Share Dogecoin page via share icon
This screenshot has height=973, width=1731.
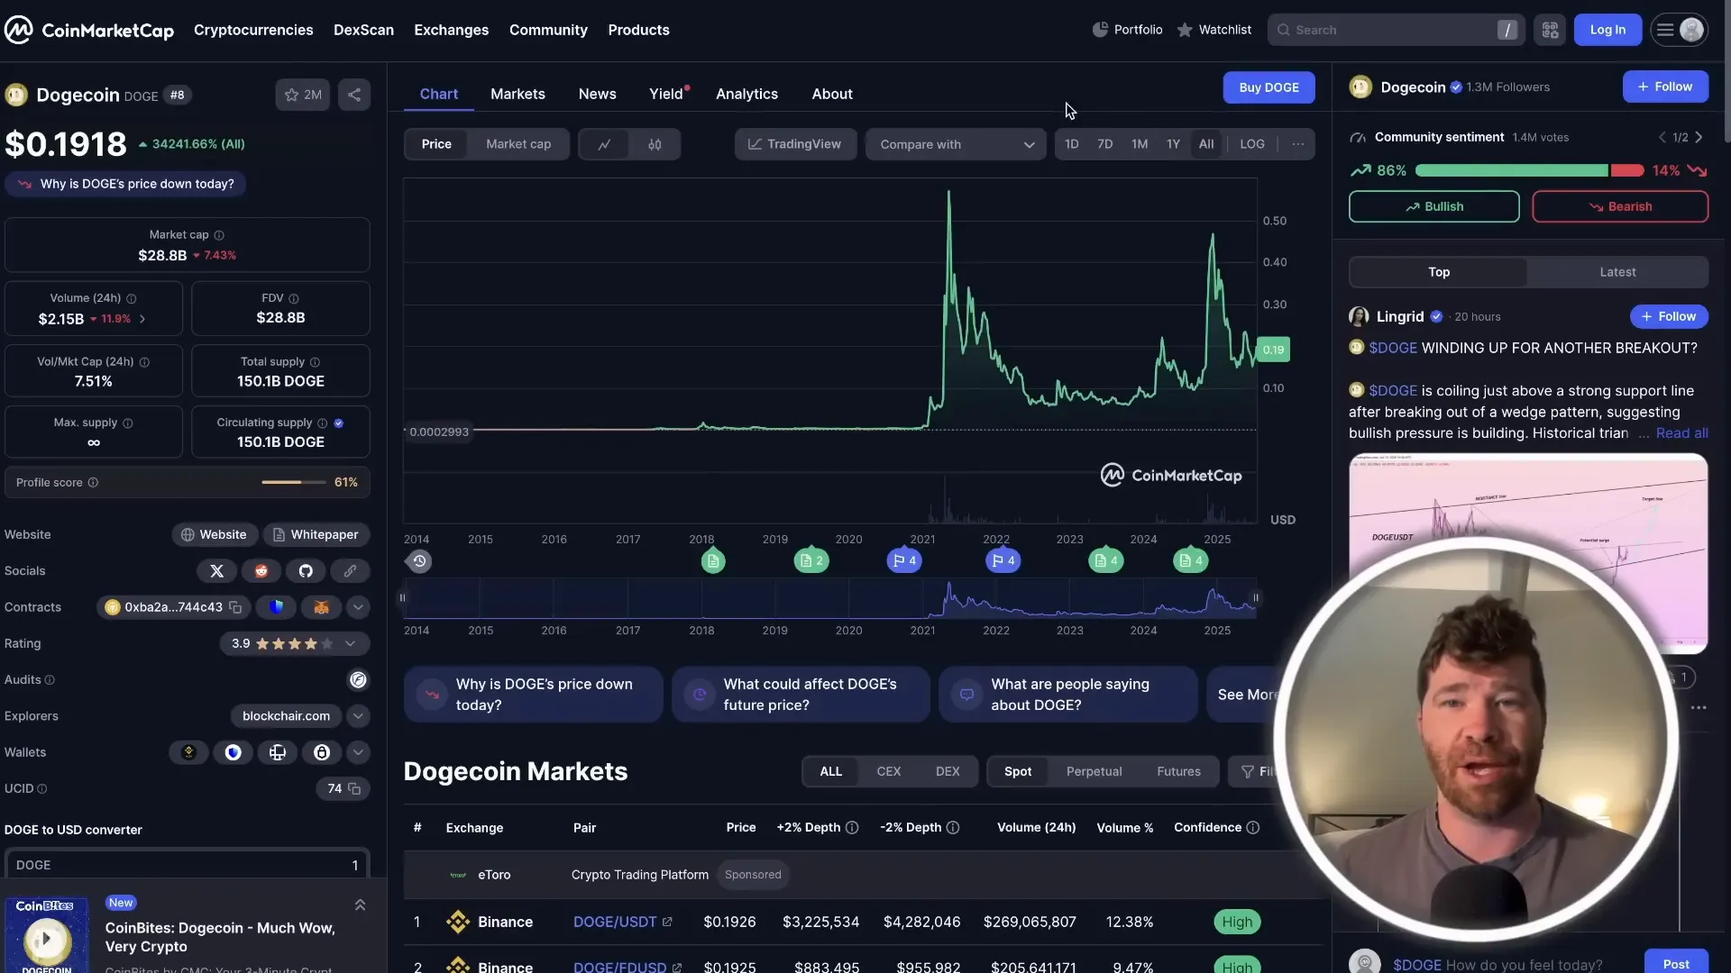coord(354,95)
